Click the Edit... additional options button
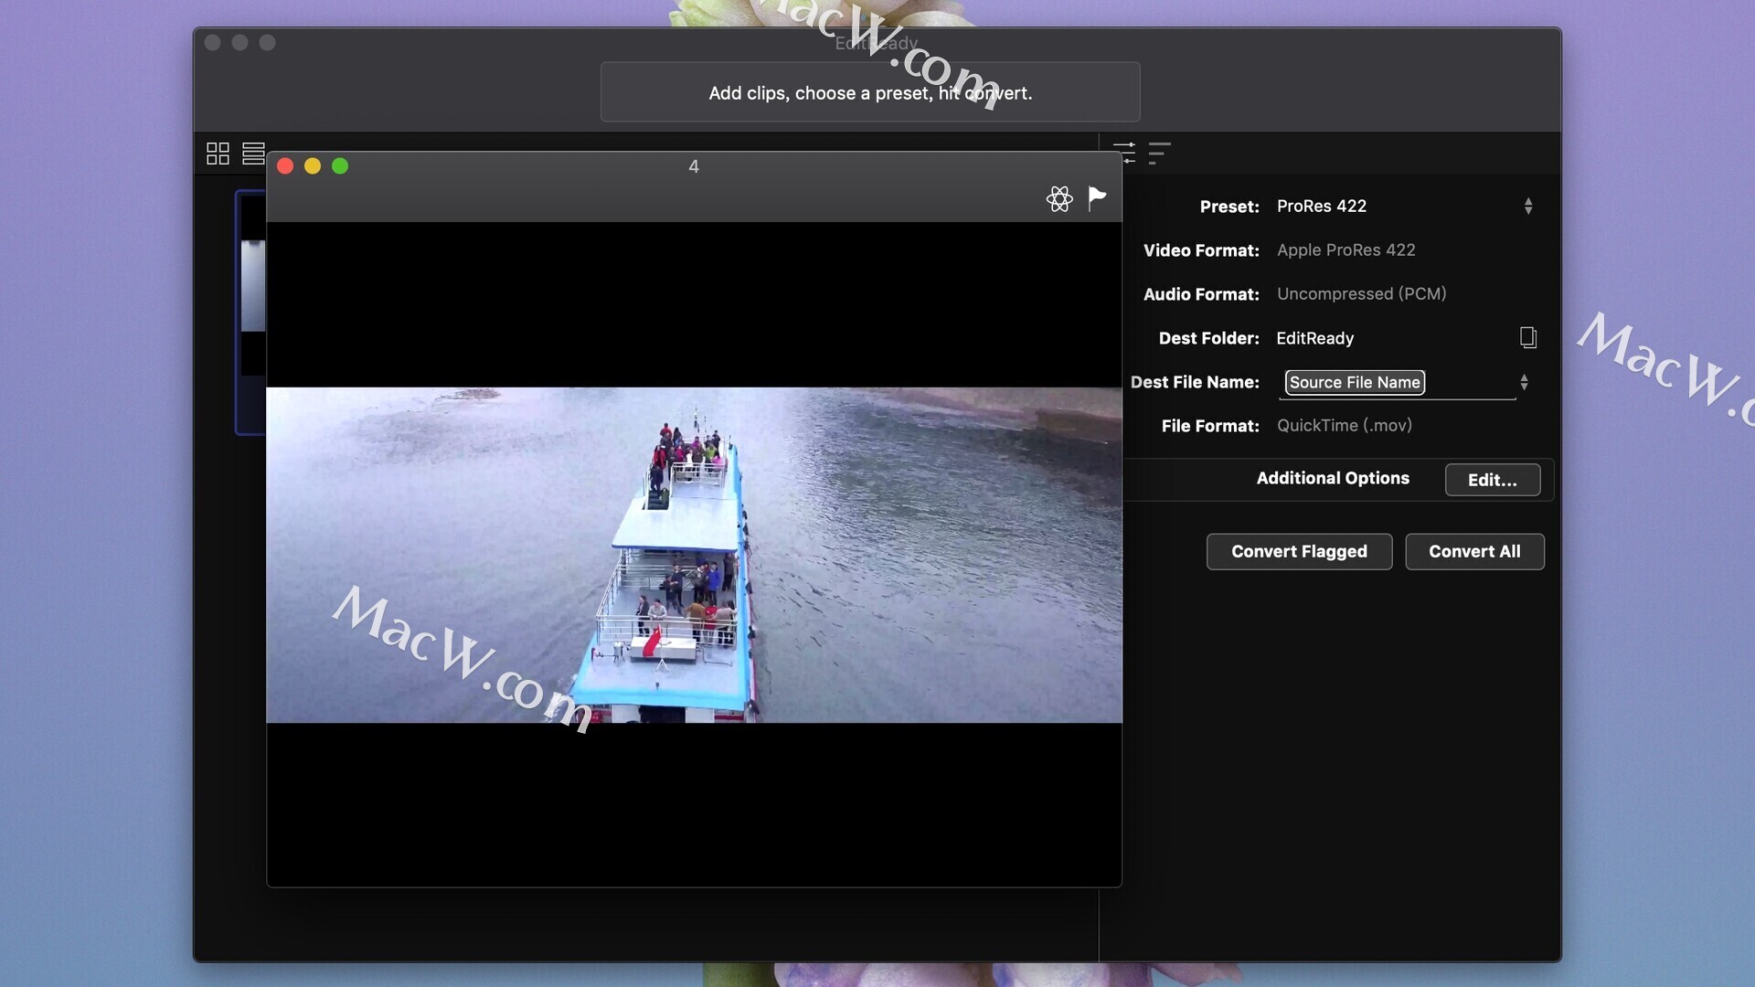This screenshot has height=987, width=1755. (1492, 480)
